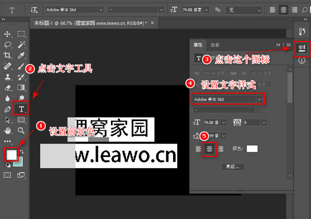Switch to the 属性 tab
311x219 pixels.
click(x=198, y=45)
